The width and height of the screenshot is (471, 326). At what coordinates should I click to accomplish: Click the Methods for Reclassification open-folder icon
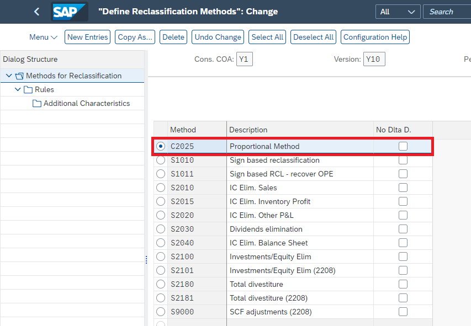(19, 76)
